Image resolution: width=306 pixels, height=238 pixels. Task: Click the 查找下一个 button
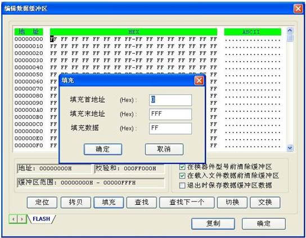click(x=187, y=203)
